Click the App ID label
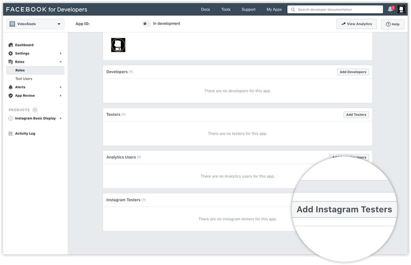This screenshot has width=411, height=265. [x=83, y=24]
